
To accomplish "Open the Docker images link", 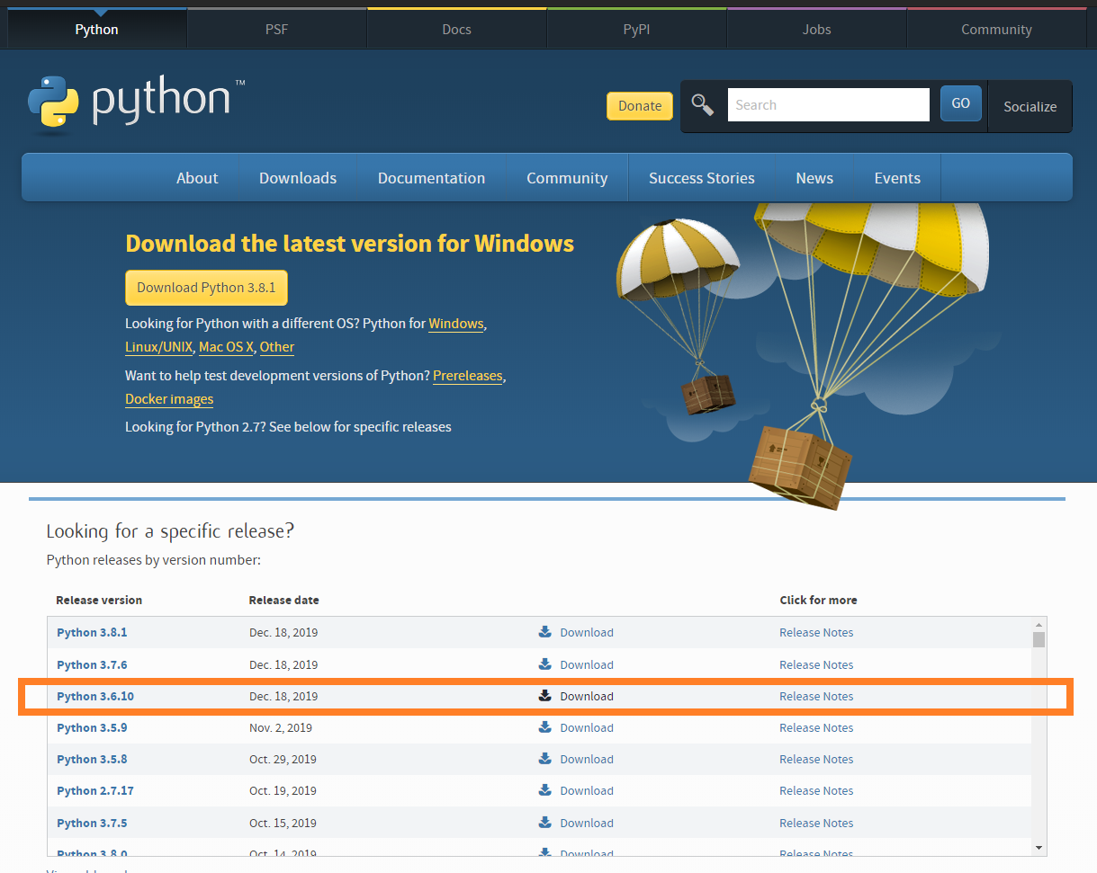I will pyautogui.click(x=169, y=399).
